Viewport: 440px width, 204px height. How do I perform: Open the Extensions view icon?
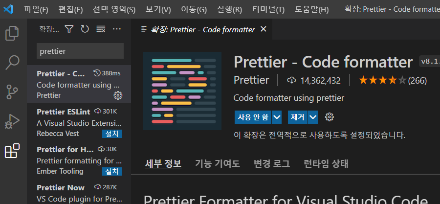coord(12,151)
